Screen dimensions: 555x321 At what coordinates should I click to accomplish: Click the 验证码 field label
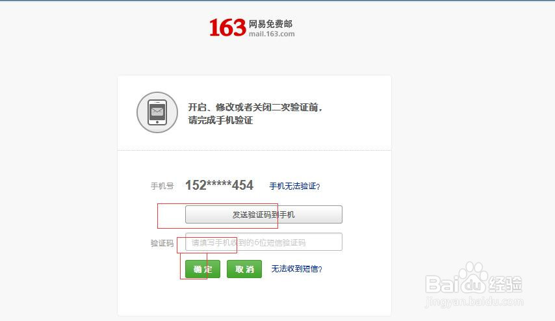pos(162,243)
